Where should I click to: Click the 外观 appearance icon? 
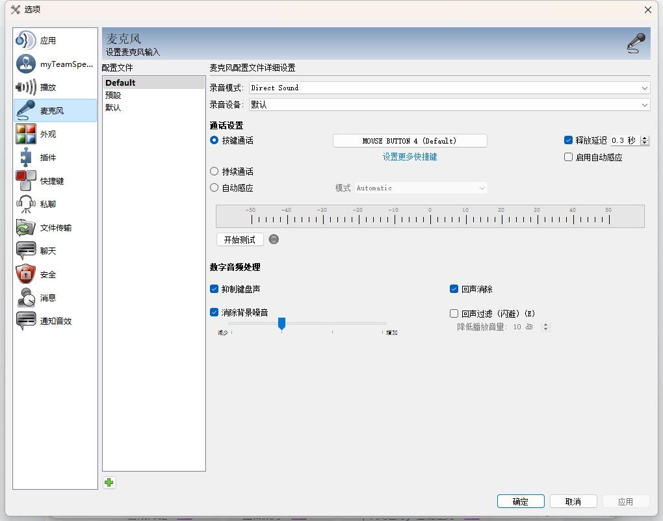[25, 134]
